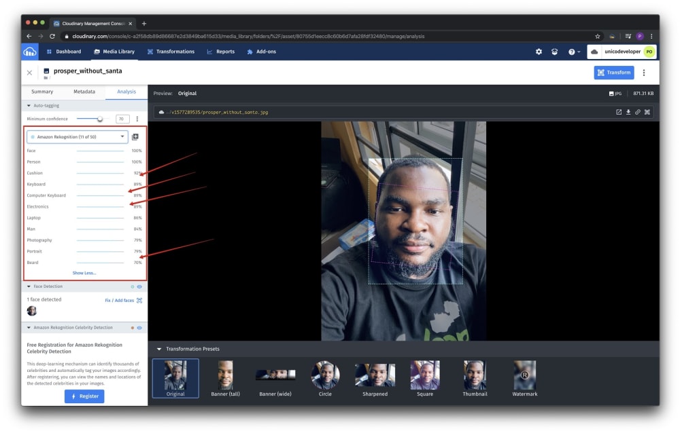Close the Cloudinary Management Console tab
Image resolution: width=680 pixels, height=433 pixels.
point(130,23)
